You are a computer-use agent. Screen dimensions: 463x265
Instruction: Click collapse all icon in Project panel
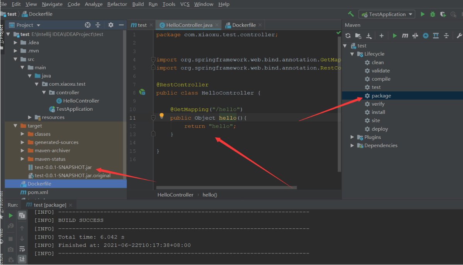pyautogui.click(x=98, y=25)
